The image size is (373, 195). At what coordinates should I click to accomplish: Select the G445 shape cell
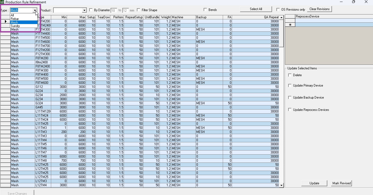tap(43, 107)
